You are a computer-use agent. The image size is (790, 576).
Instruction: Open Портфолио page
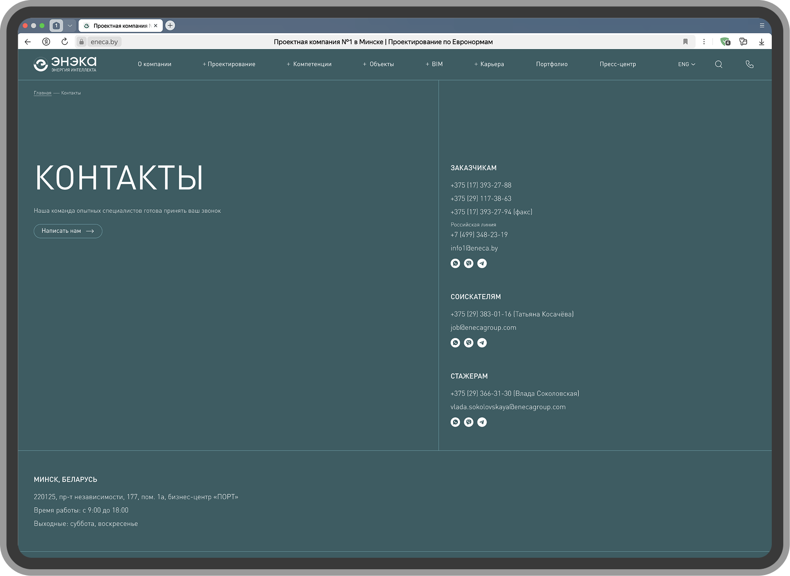click(552, 64)
